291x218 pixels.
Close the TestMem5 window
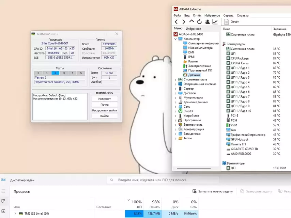(x=117, y=34)
